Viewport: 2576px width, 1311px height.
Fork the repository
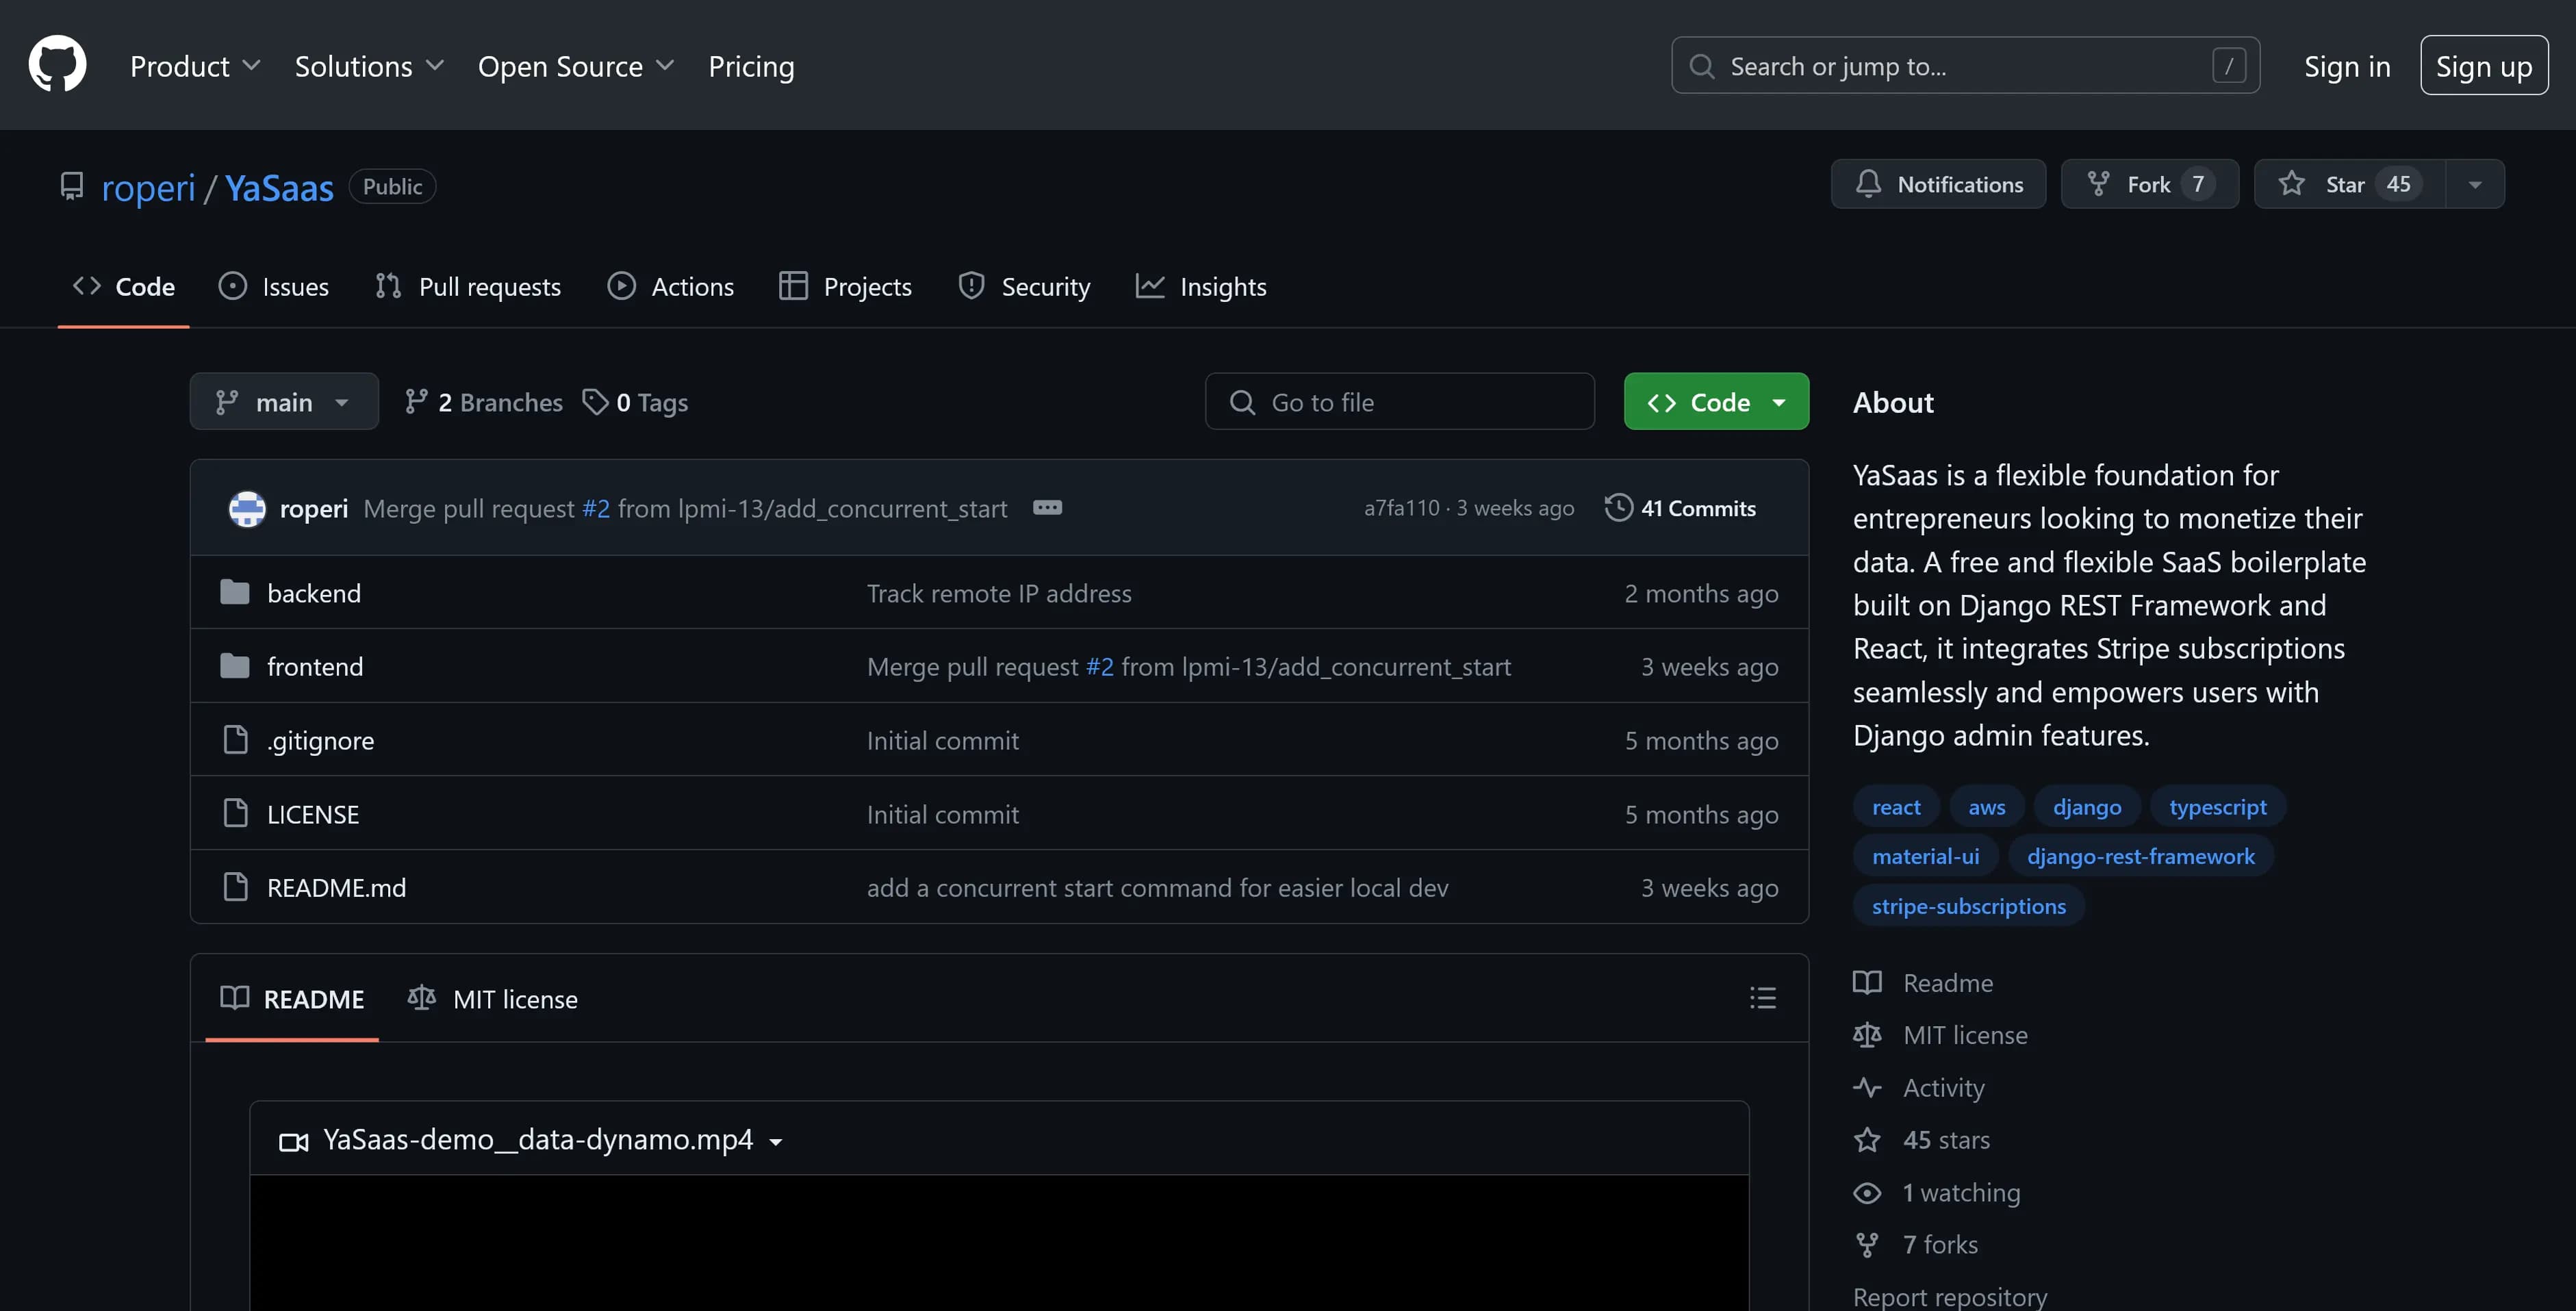[2149, 184]
